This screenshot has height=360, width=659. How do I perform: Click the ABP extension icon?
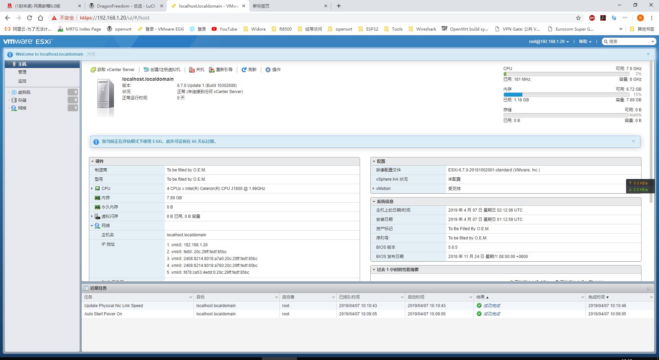592,18
